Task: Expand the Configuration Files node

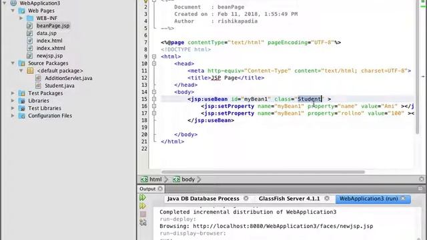Action: click(x=13, y=115)
